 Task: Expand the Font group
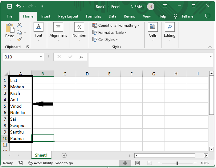tap(39, 32)
